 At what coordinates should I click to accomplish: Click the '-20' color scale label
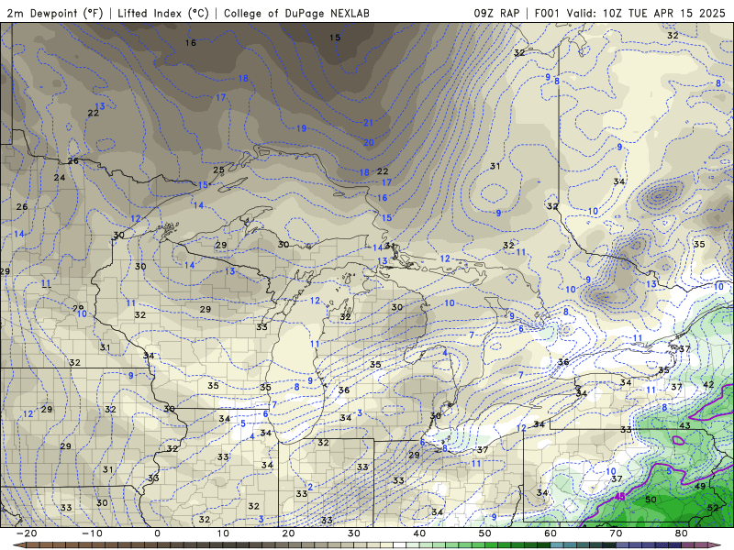[27, 533]
